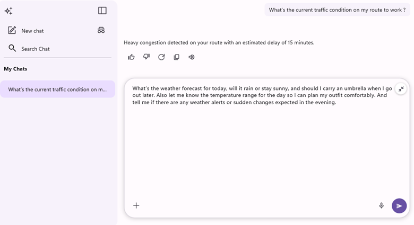This screenshot has height=225, width=414.
Task: Collapse the sidebar panel icon
Action: point(102,11)
